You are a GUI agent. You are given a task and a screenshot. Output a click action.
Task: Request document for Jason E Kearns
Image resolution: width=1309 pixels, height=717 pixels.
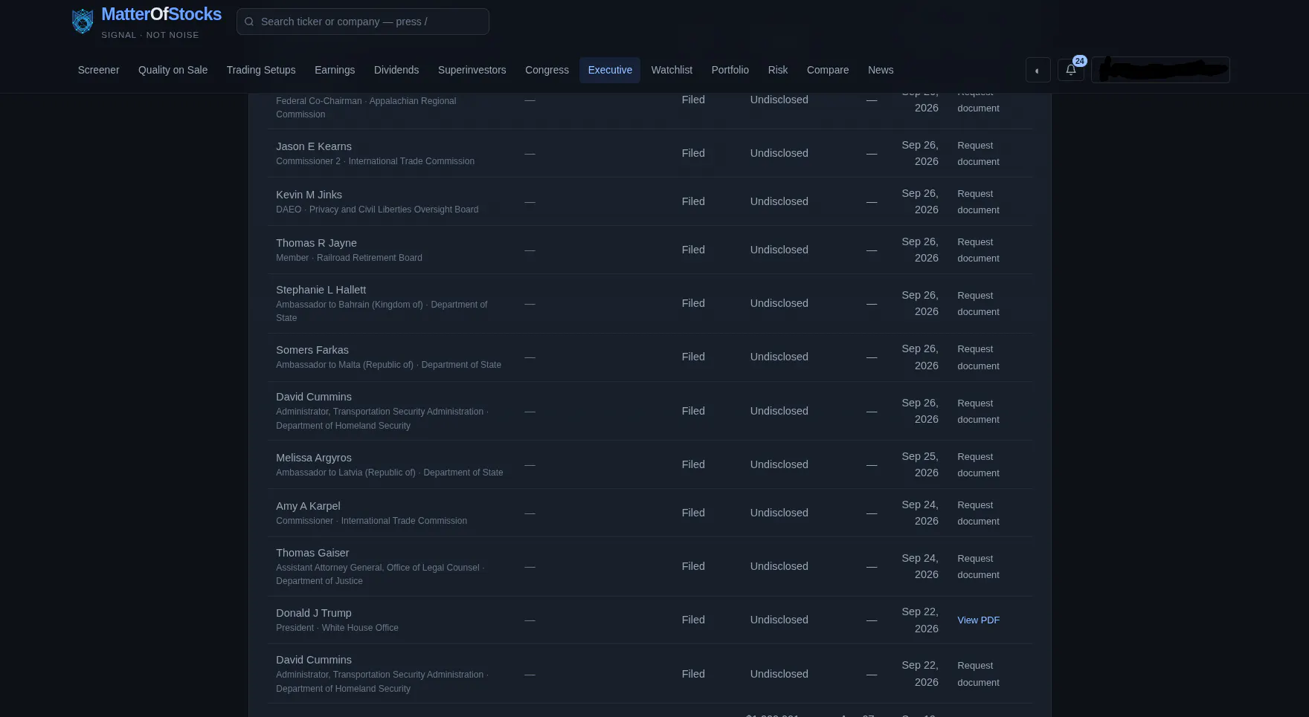point(978,154)
